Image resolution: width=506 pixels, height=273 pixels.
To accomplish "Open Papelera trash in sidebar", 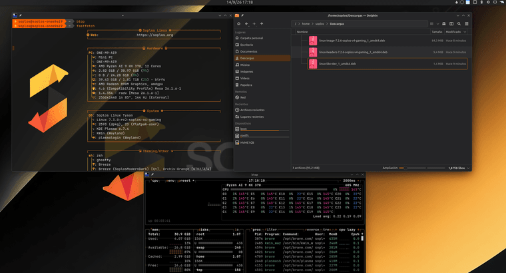I will [262, 85].
